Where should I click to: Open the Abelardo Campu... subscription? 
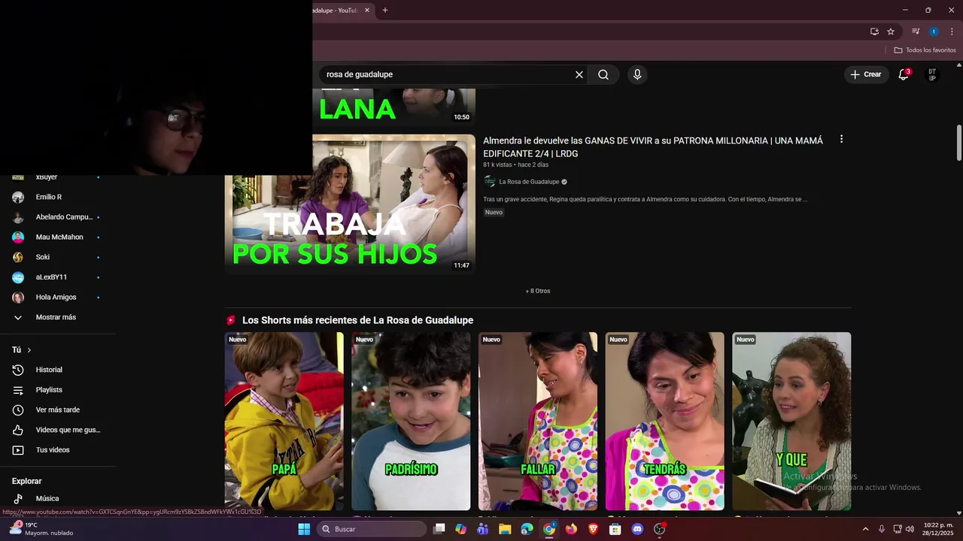pyautogui.click(x=57, y=217)
